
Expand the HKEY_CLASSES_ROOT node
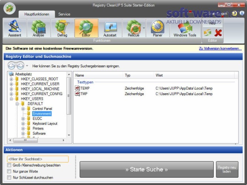point(11,79)
